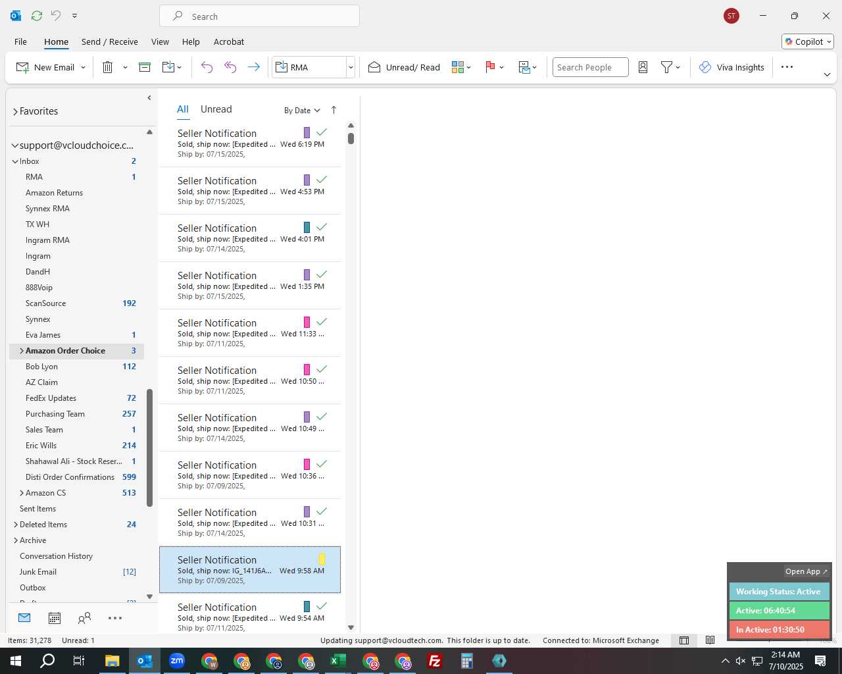Click the Move to folder icon
842x674 pixels.
tap(168, 67)
